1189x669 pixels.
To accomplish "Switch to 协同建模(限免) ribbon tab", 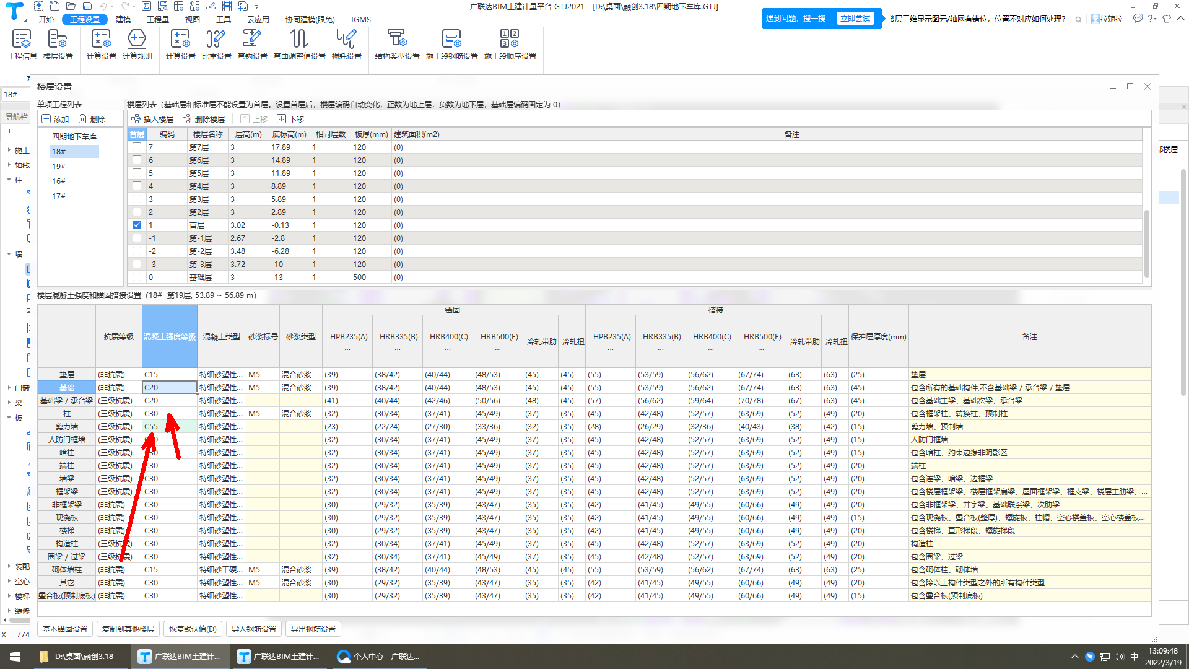I will point(310,19).
